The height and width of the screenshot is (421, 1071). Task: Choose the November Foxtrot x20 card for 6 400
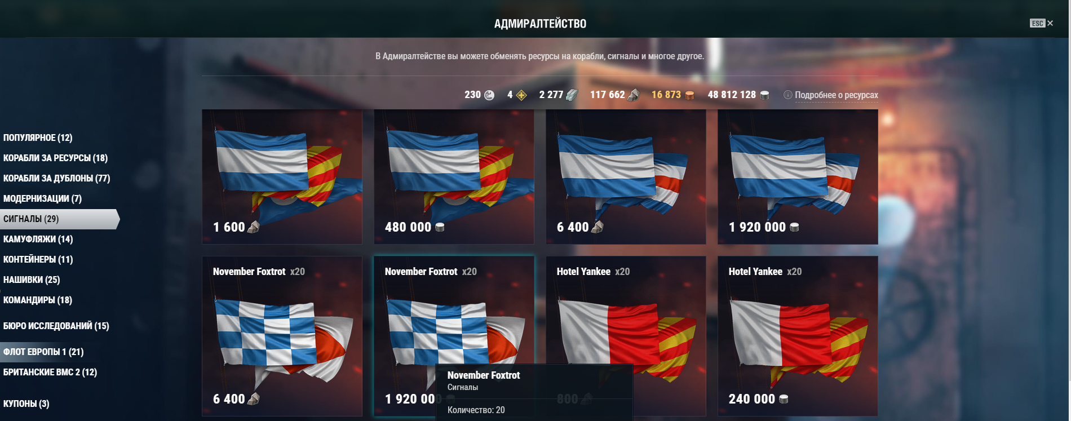point(282,336)
